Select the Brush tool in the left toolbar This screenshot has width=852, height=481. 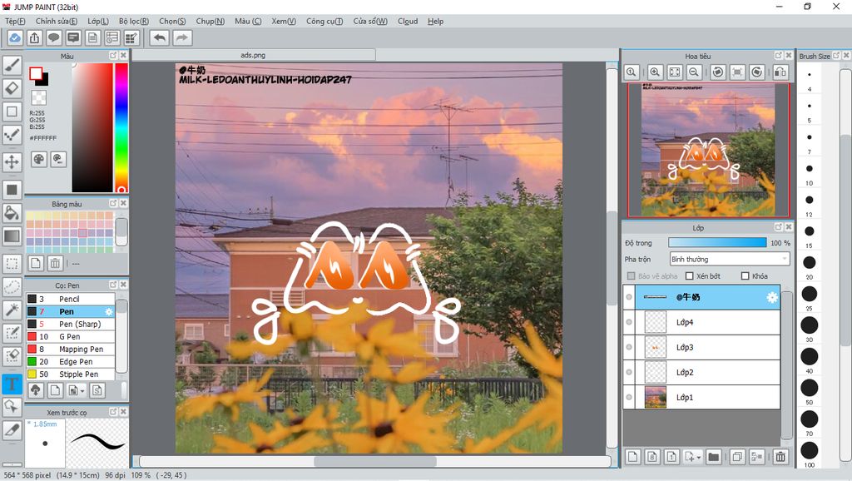[12, 65]
